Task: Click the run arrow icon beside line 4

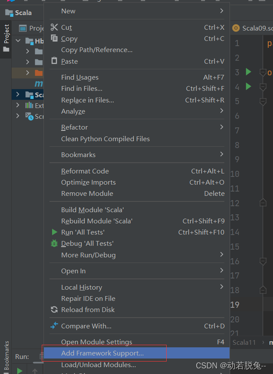Action: (248, 87)
